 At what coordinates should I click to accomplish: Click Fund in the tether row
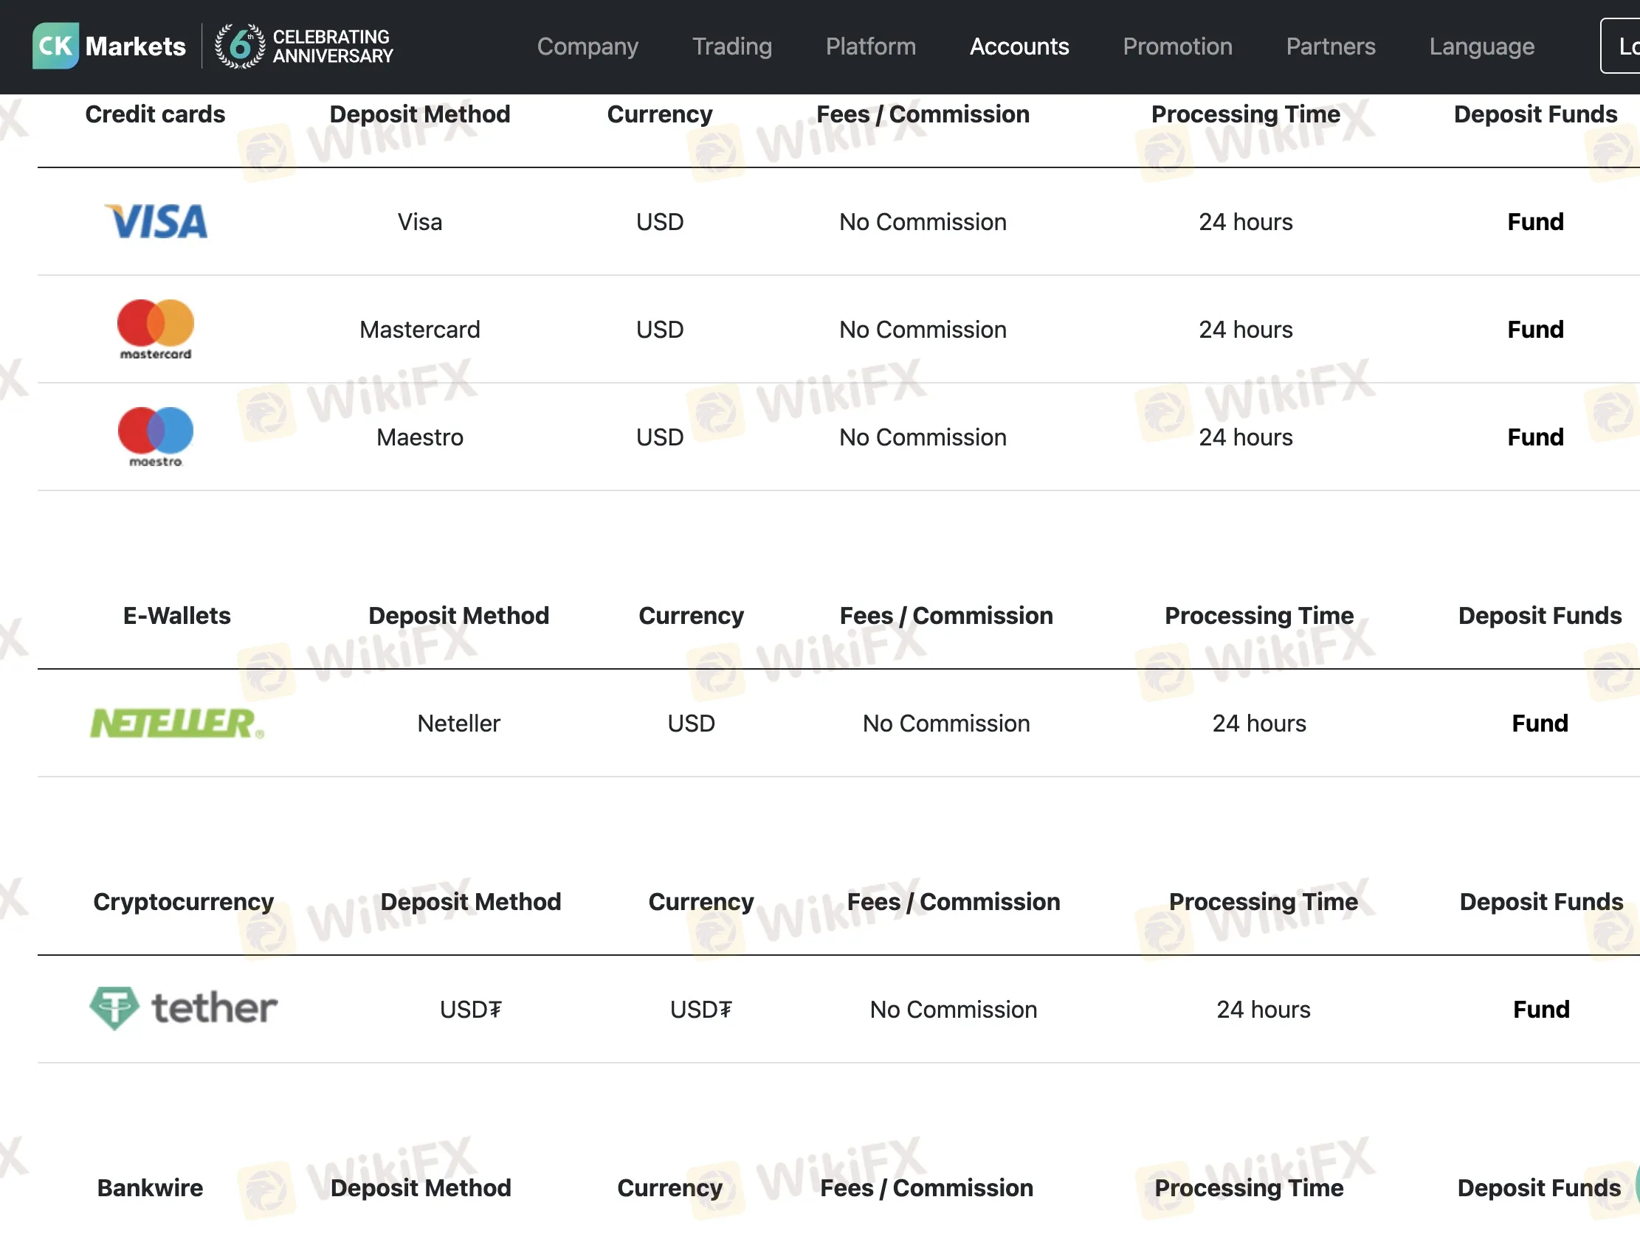pyautogui.click(x=1540, y=1010)
